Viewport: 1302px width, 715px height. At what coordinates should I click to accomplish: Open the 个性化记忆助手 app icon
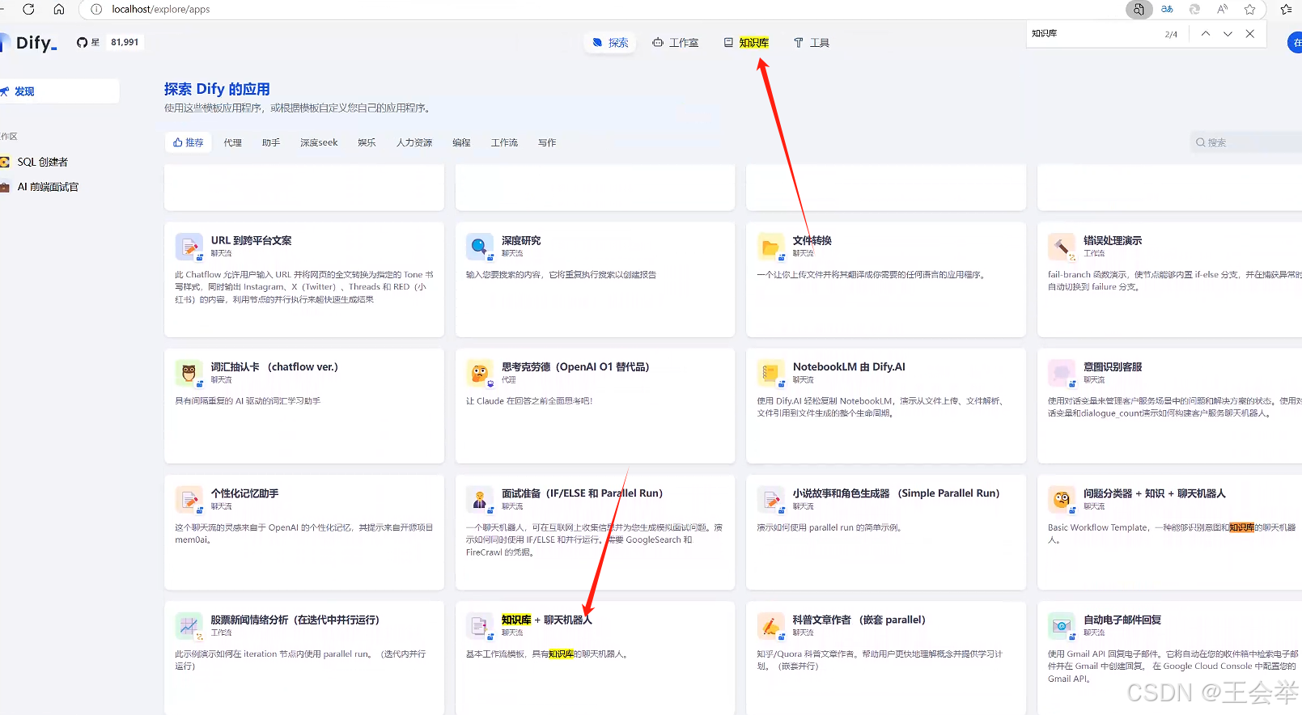189,499
